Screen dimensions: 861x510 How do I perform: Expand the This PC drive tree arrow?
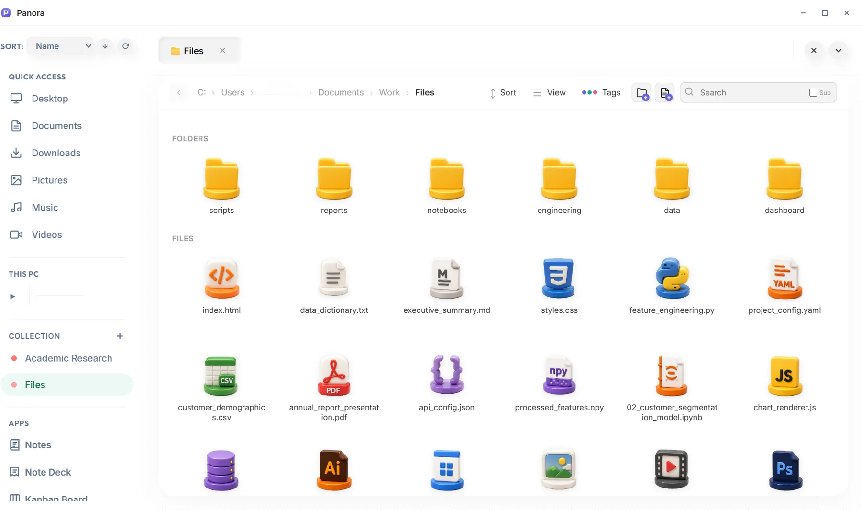(x=12, y=297)
